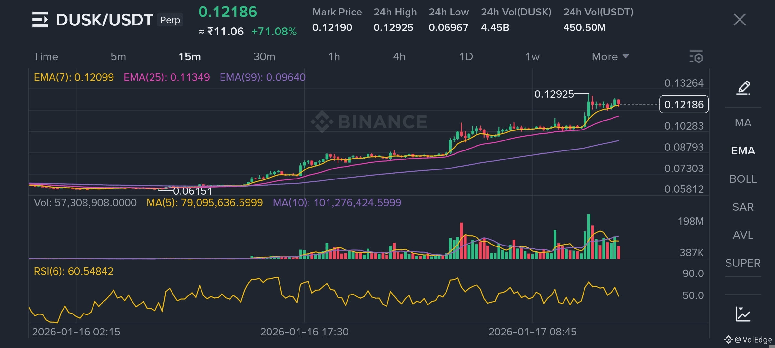
Task: Click the volume MA(5) legend
Action: 205,203
